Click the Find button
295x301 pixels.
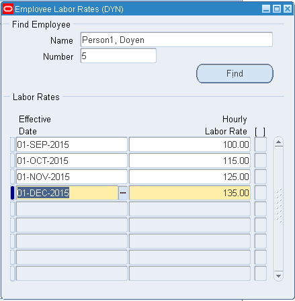pos(235,73)
